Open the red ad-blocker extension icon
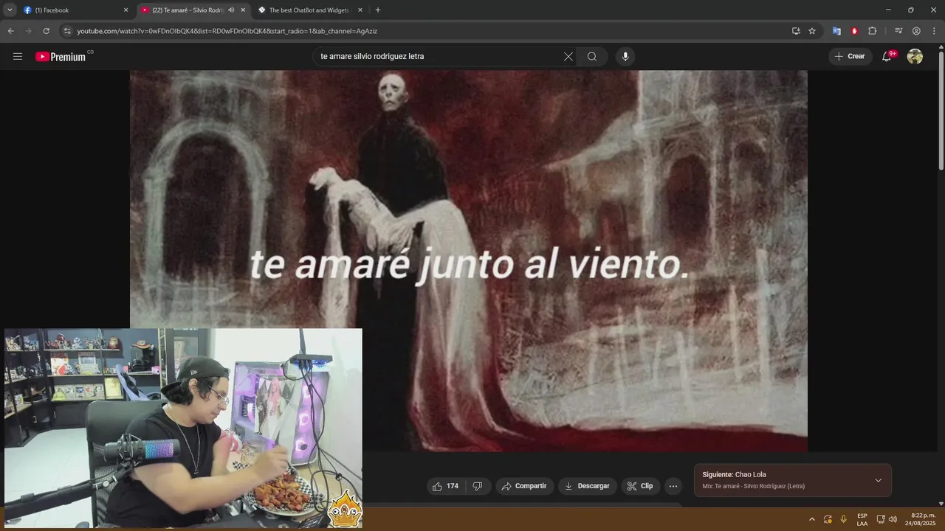945x531 pixels. pyautogui.click(x=854, y=31)
